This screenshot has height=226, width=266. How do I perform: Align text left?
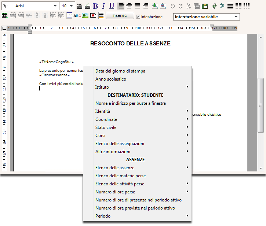click(x=121, y=6)
